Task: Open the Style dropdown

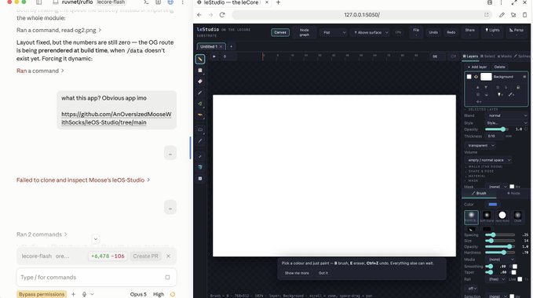Action: [507, 123]
